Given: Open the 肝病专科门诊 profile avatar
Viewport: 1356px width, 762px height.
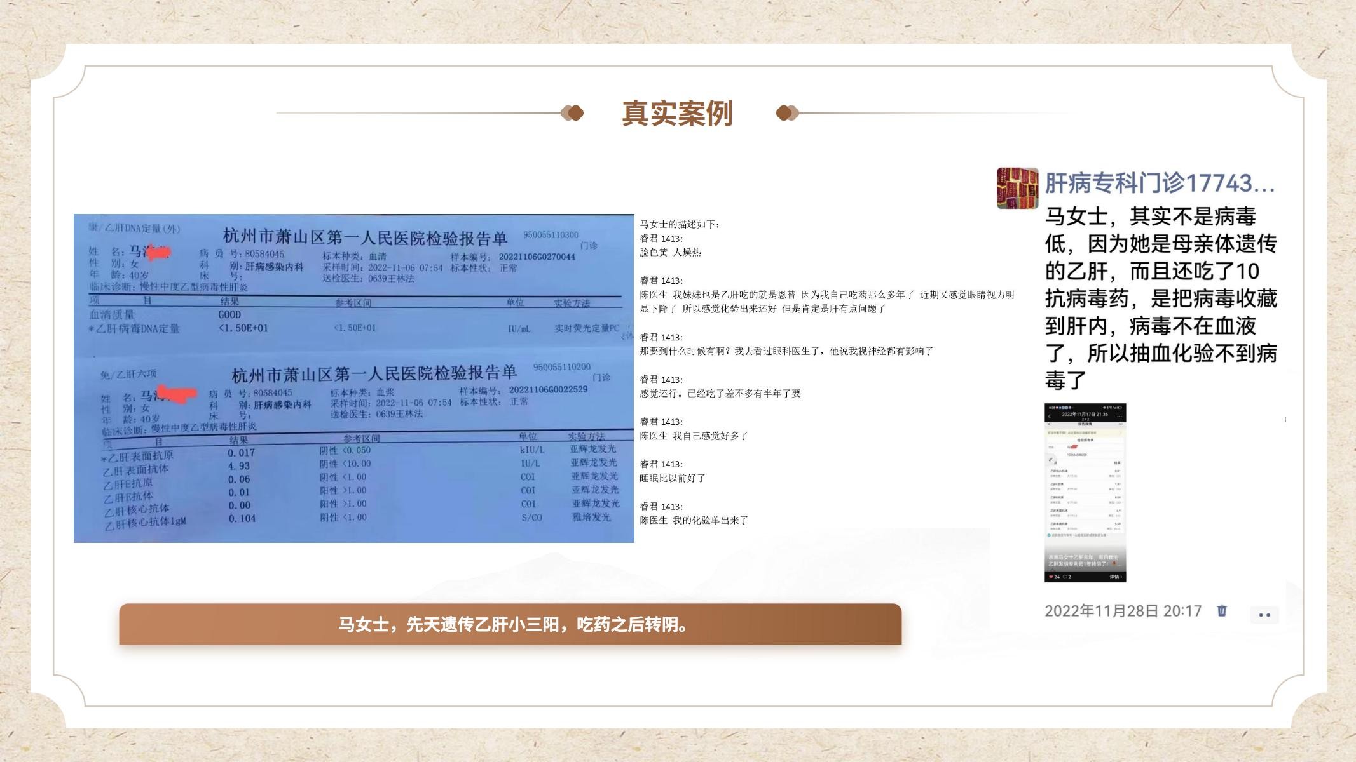Looking at the screenshot, I should [1017, 188].
